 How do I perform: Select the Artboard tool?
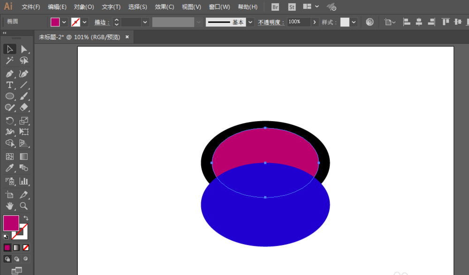[x=9, y=194]
